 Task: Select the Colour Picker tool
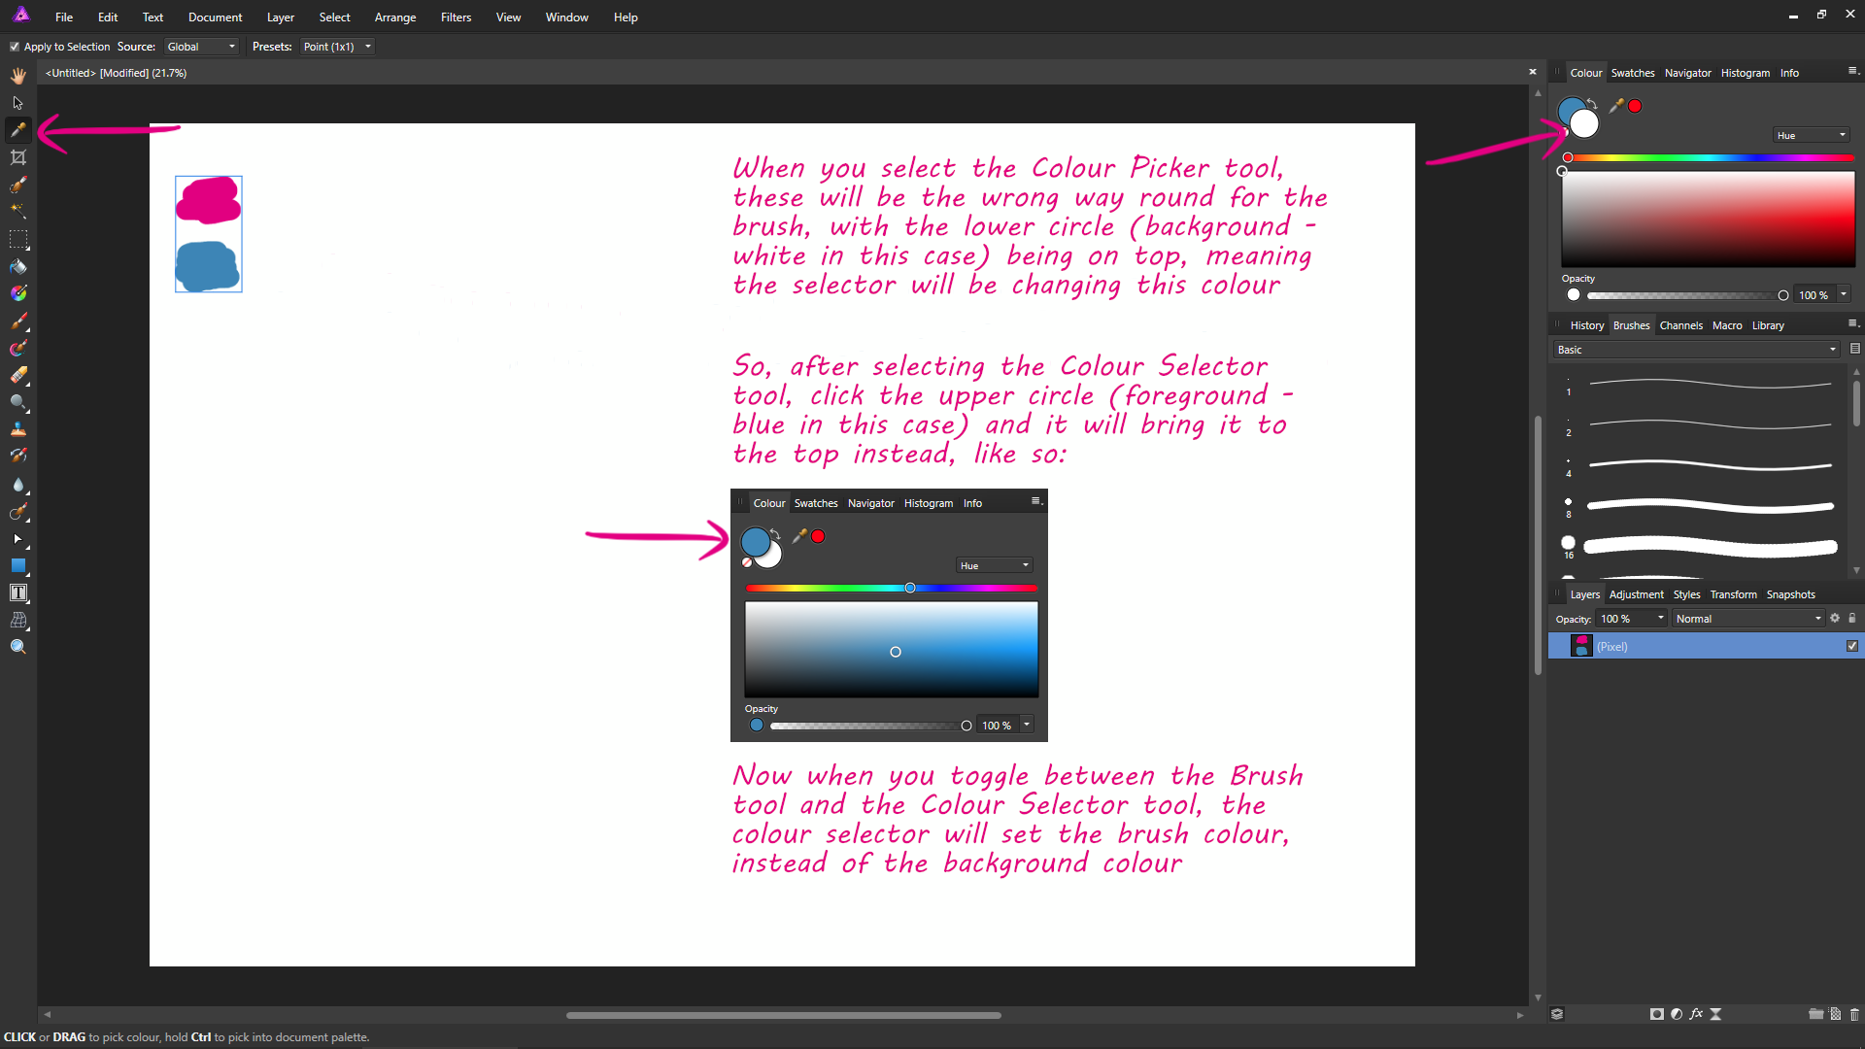(17, 129)
